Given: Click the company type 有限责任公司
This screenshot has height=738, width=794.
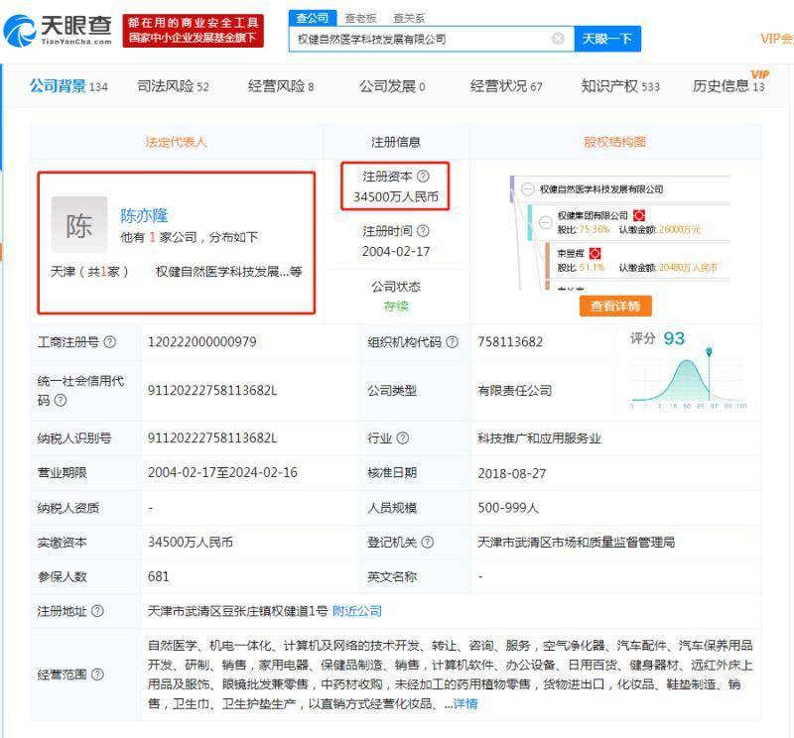Looking at the screenshot, I should click(514, 390).
